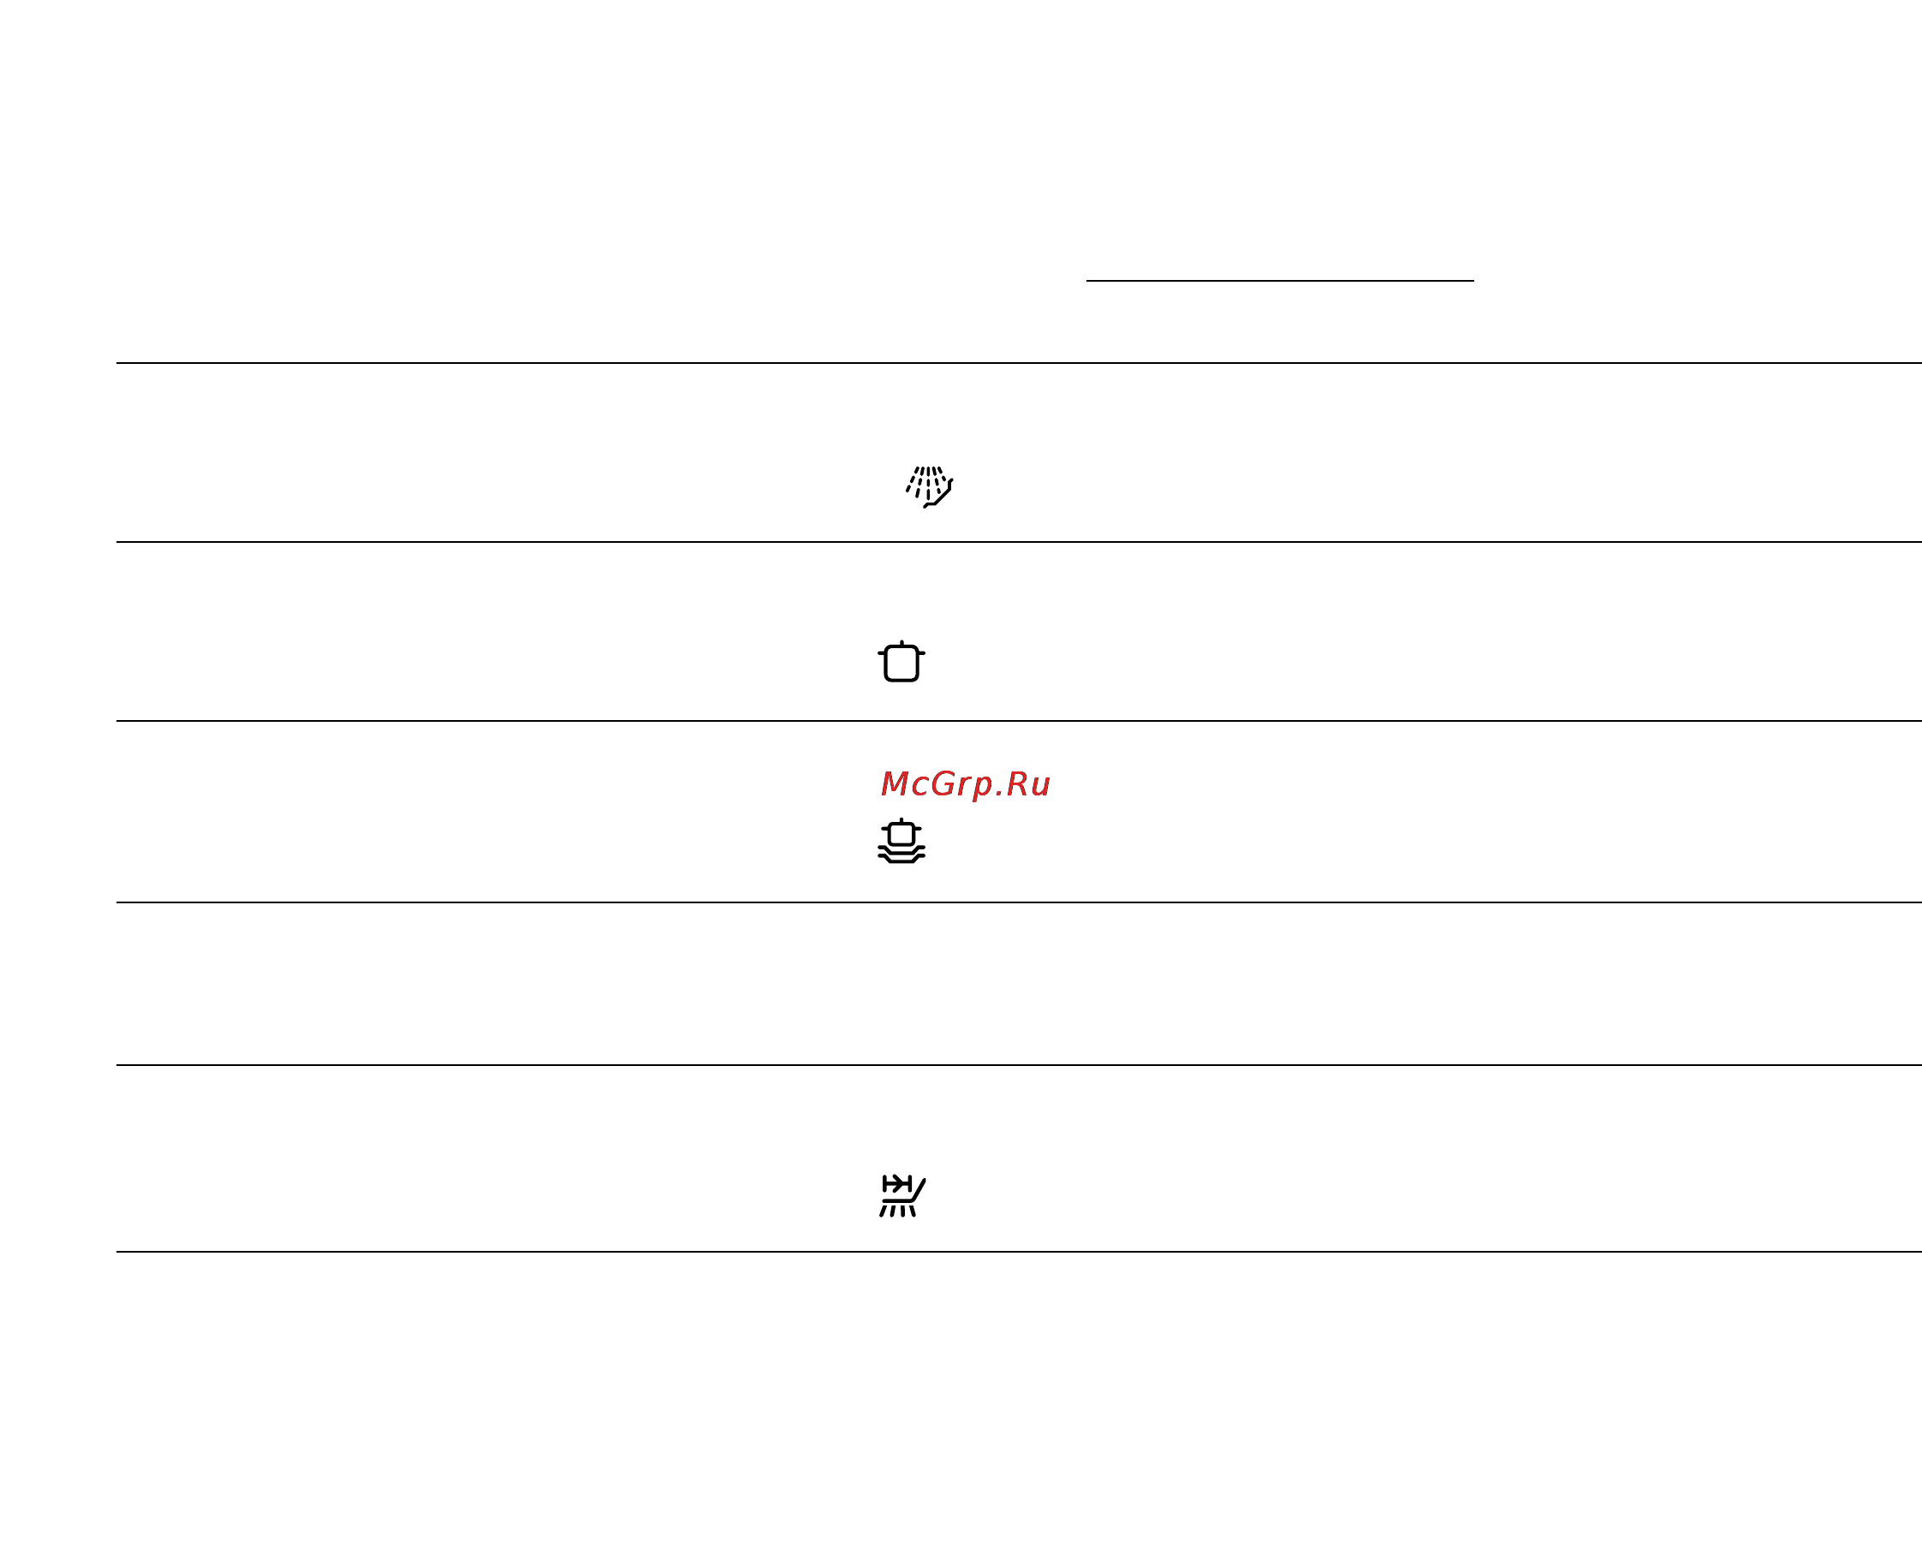The height and width of the screenshot is (1566, 1922).
Task: Click the "Ru" ending of the watermark
Action: pos(1028,784)
